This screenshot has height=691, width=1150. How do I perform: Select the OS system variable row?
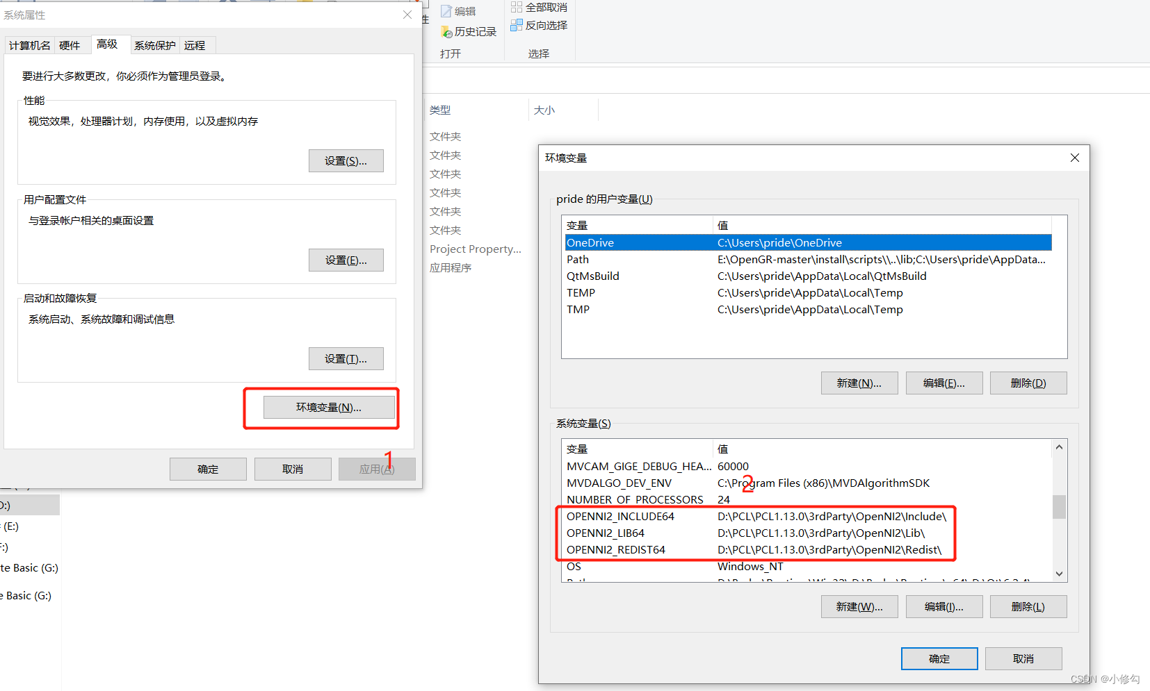(x=808, y=566)
